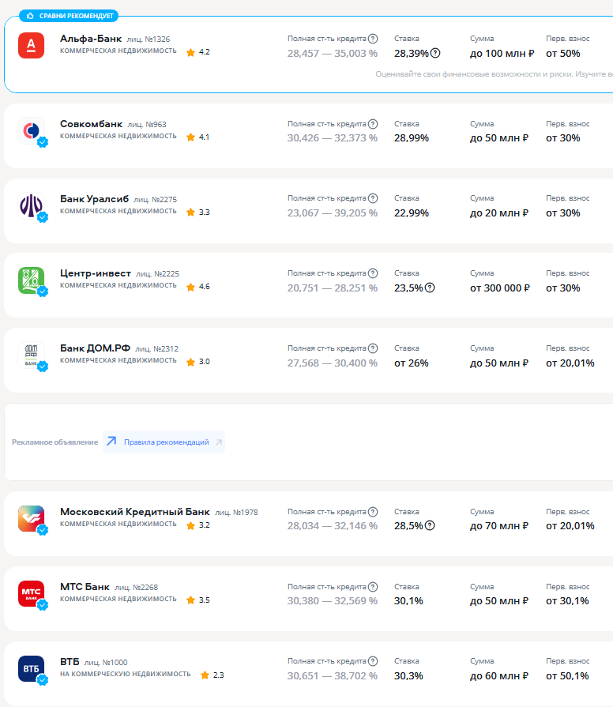
Task: Open the Совкомбанк bank name link
Action: [91, 123]
